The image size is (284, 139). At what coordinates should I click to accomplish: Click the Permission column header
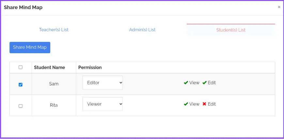click(x=90, y=68)
